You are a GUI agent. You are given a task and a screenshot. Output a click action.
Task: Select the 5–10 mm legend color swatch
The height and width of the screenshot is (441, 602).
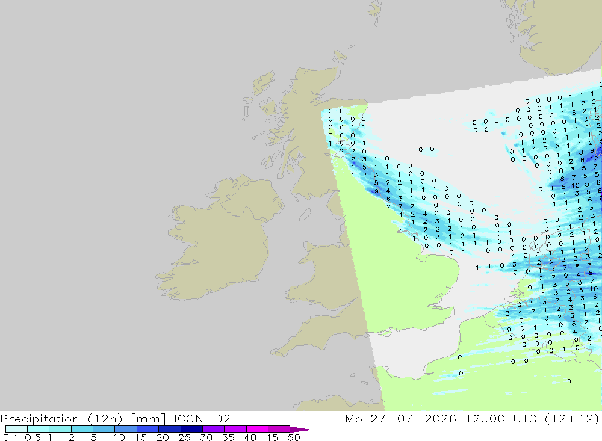point(104,429)
